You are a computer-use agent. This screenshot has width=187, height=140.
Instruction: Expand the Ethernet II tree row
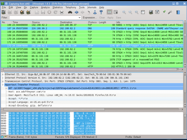tap(2, 74)
